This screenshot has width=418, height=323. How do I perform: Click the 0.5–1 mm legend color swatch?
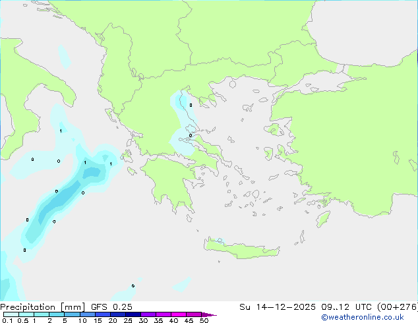26,314
